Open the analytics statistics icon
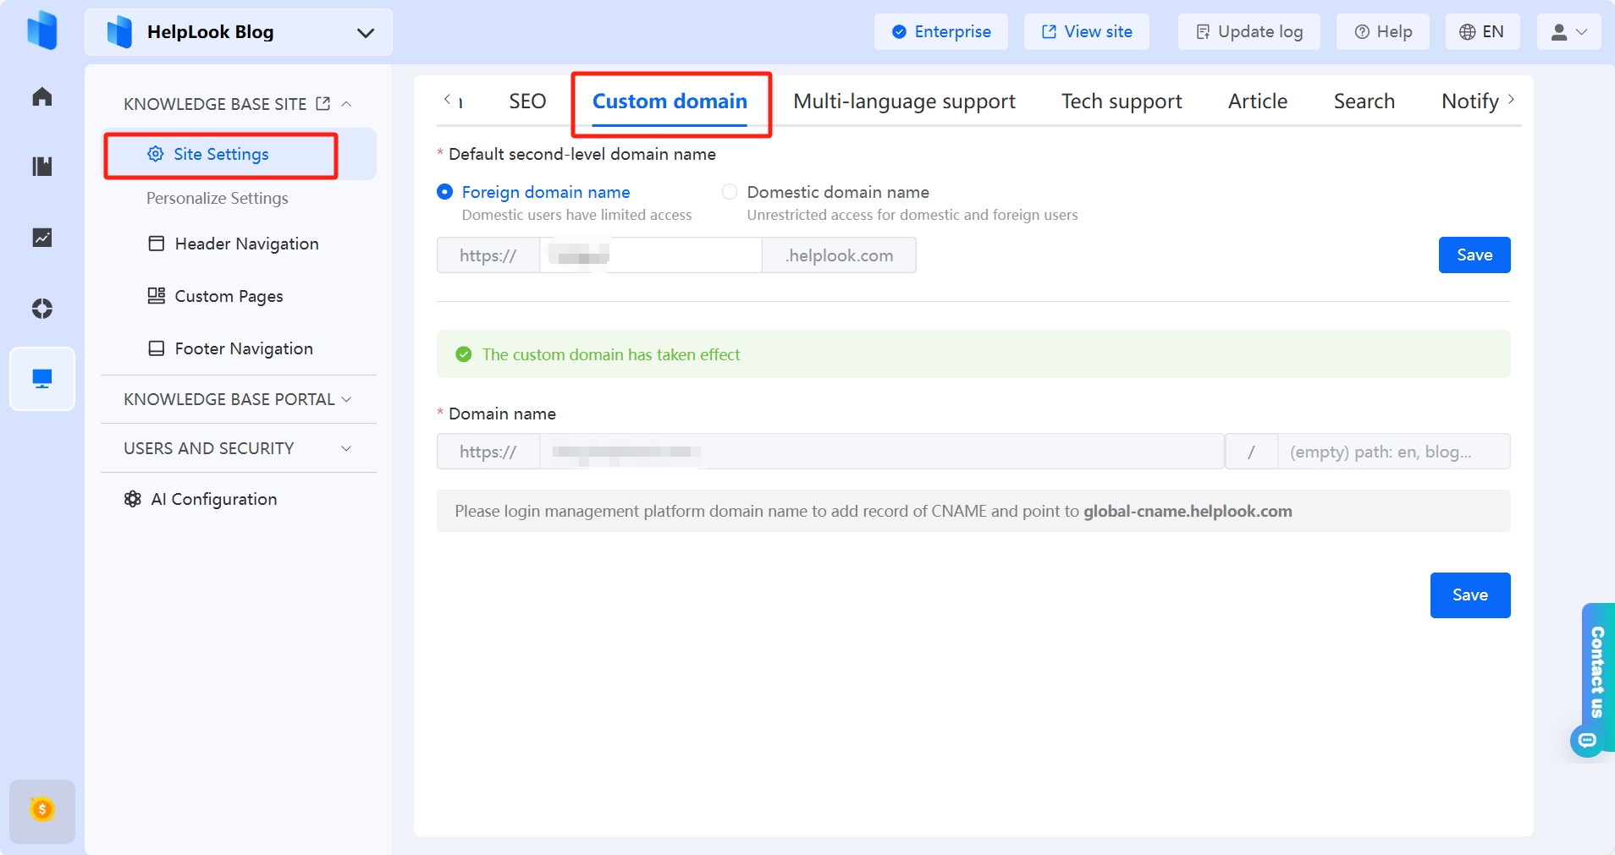The height and width of the screenshot is (855, 1615). [41, 238]
